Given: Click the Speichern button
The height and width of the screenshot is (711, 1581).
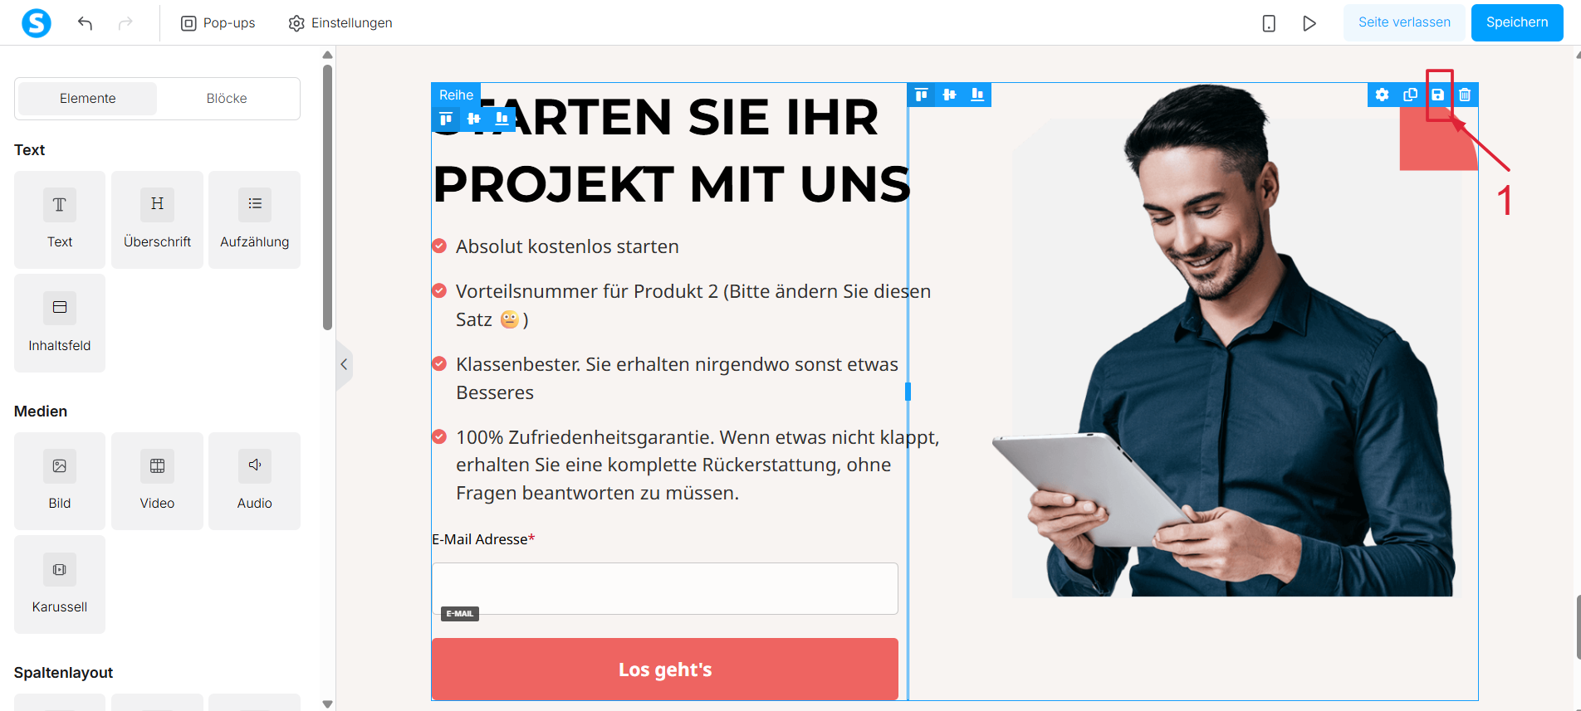Looking at the screenshot, I should click(1517, 22).
